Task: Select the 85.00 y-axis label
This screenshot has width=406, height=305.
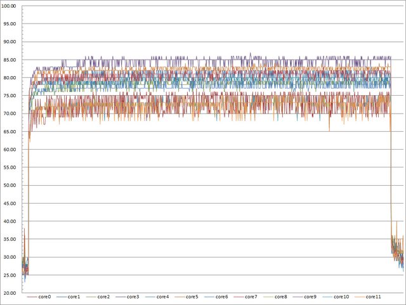Action: (x=10, y=60)
